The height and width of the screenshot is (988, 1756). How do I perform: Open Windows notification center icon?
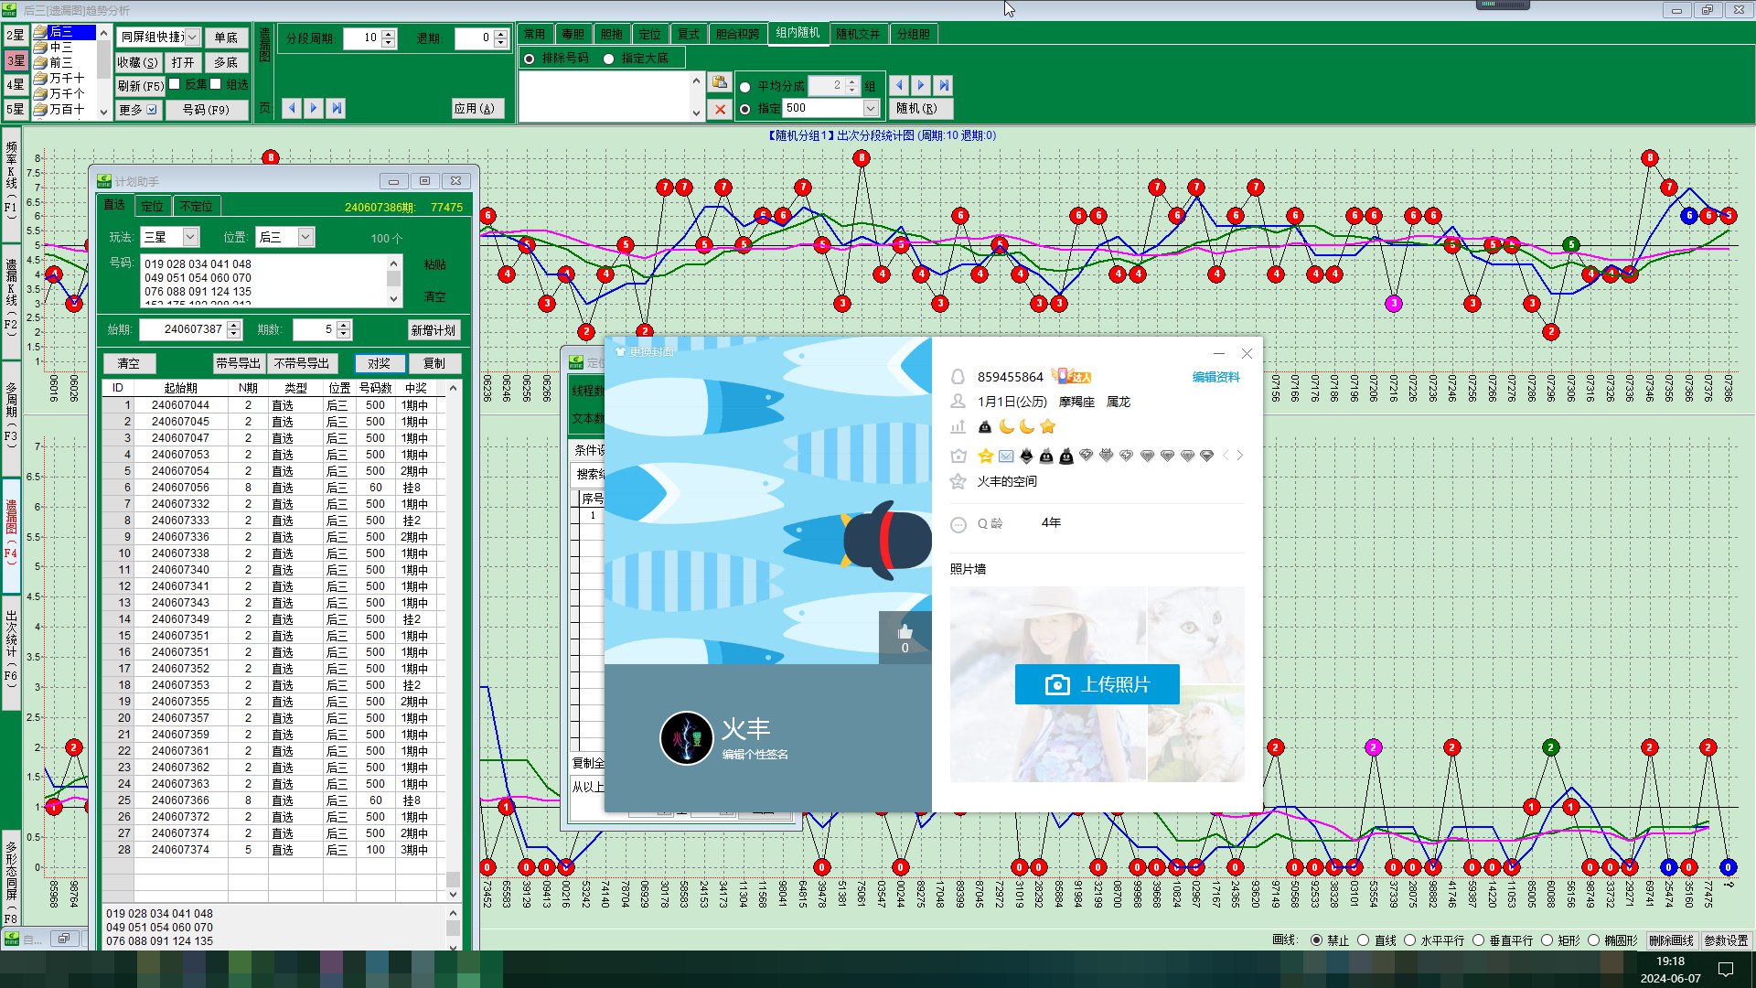1725,969
